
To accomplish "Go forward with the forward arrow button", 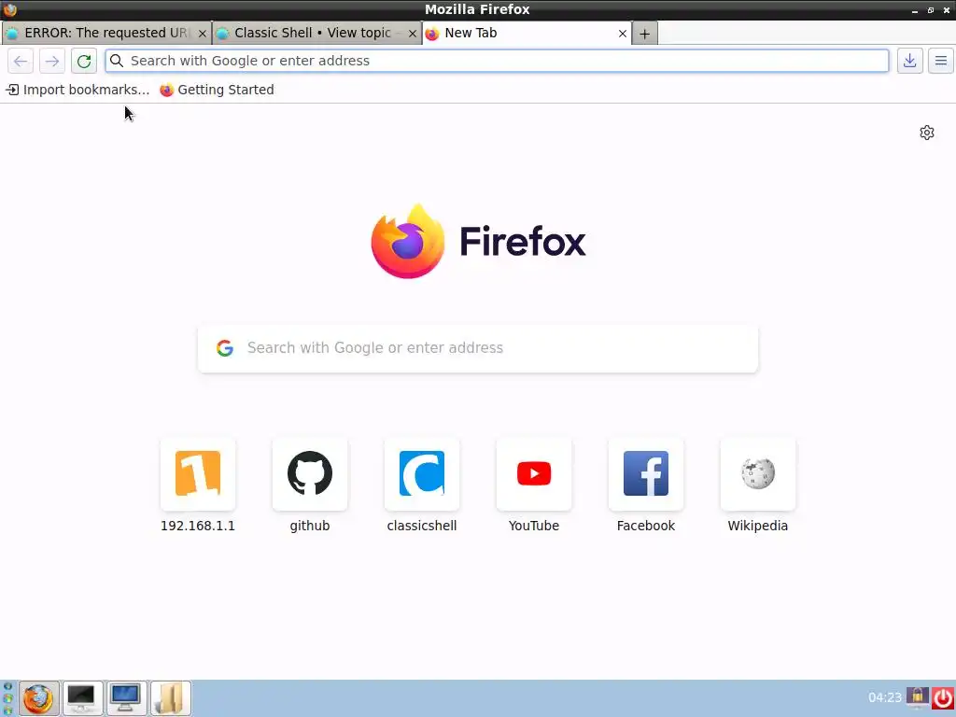I will [x=52, y=61].
